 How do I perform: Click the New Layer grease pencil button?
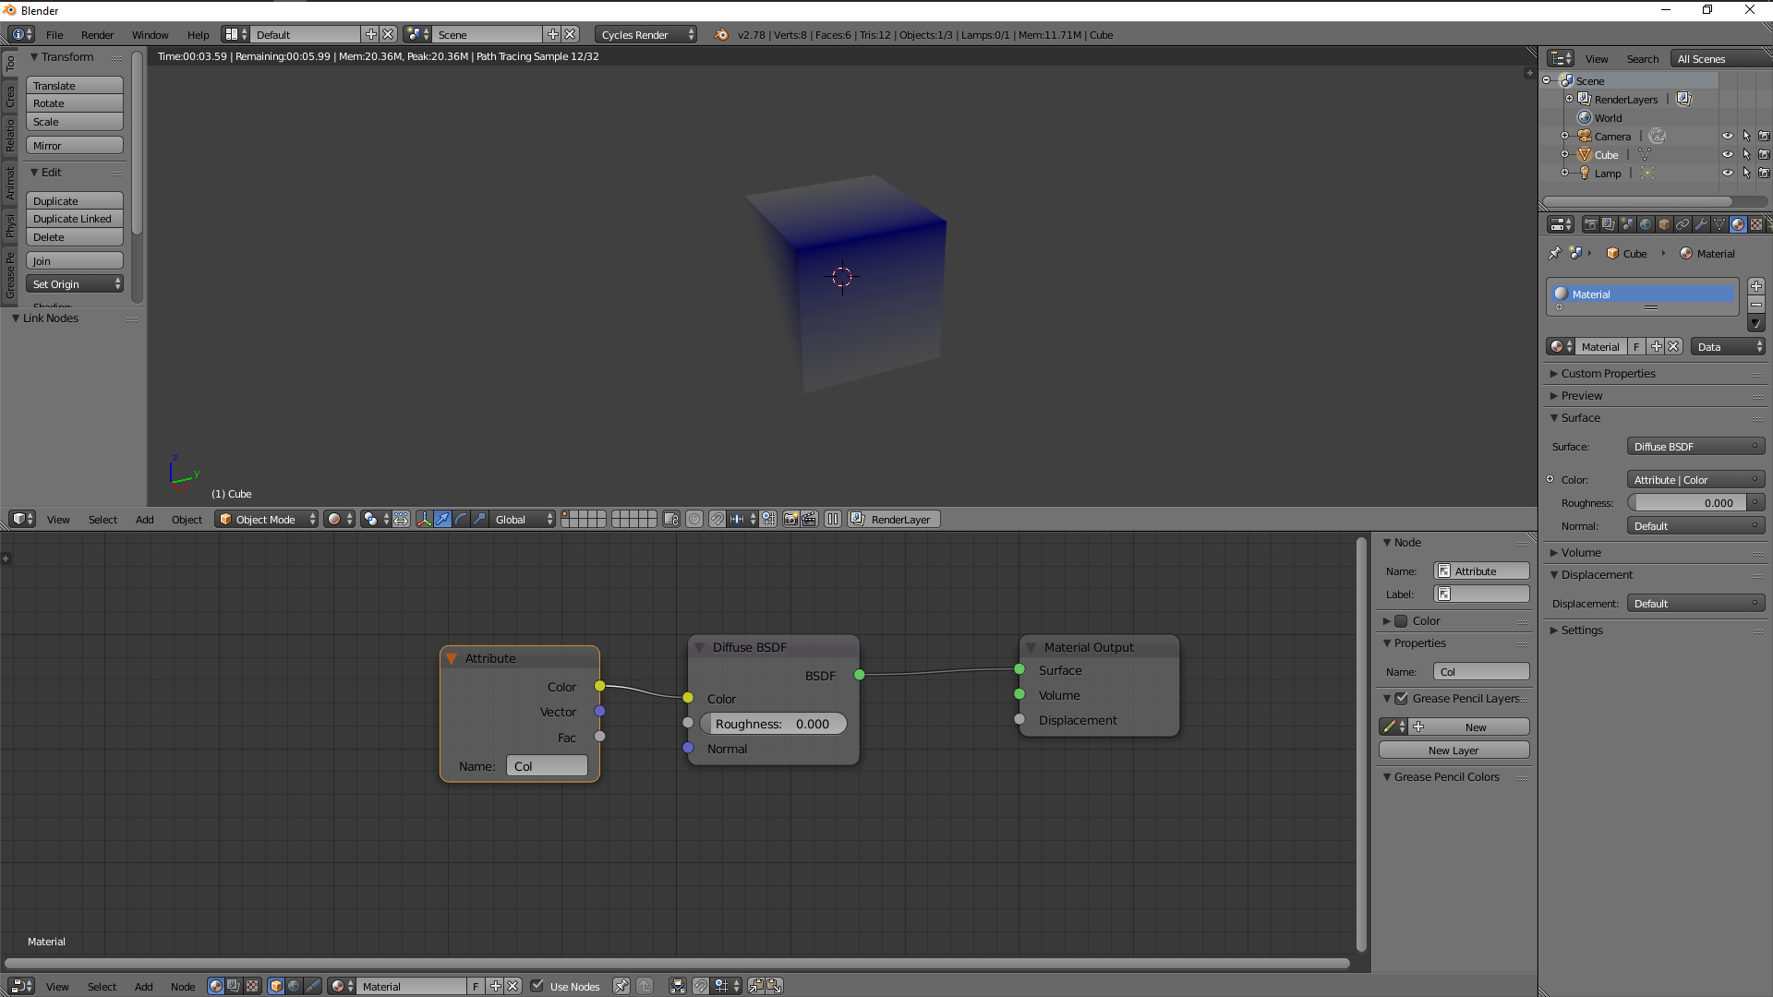[1453, 751]
